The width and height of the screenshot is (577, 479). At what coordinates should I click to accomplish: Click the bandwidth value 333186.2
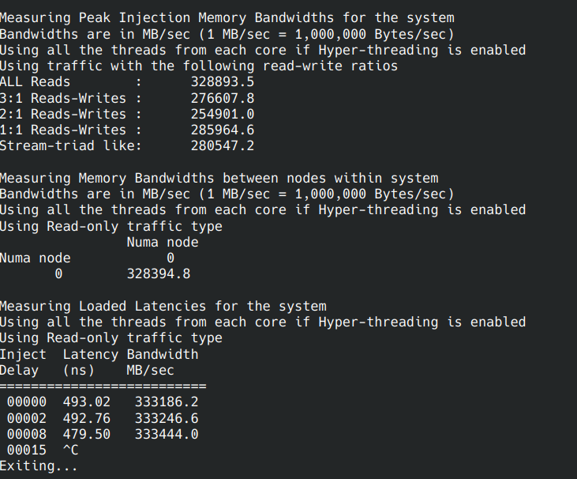(167, 402)
